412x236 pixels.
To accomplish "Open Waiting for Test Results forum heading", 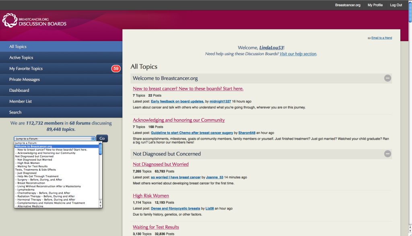I will pyautogui.click(x=156, y=227).
